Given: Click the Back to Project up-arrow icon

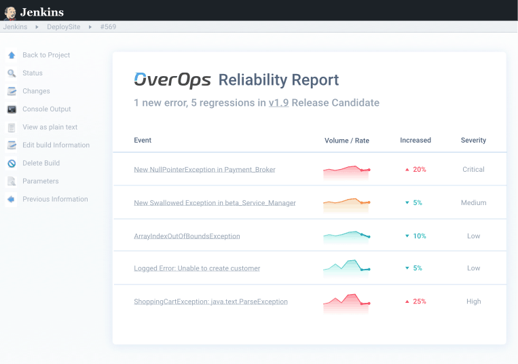Looking at the screenshot, I should pos(12,55).
